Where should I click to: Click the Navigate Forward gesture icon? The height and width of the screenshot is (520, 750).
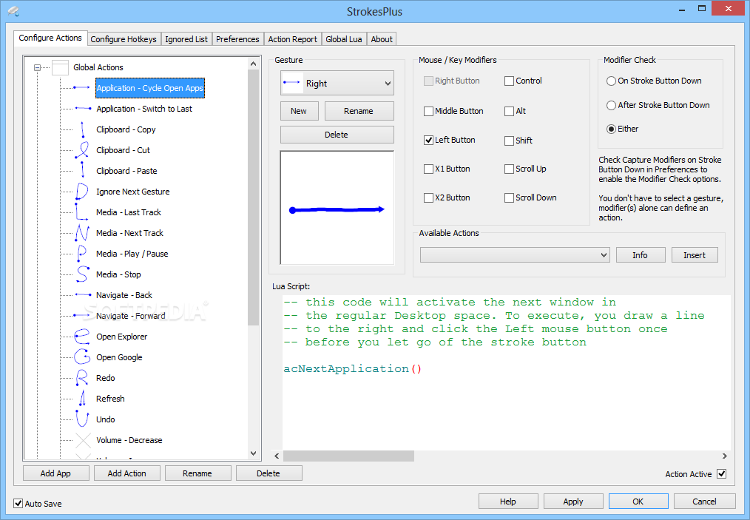point(82,316)
